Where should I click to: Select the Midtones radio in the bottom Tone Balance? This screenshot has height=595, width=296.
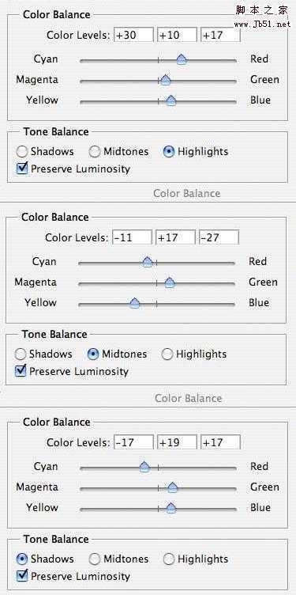coord(95,559)
